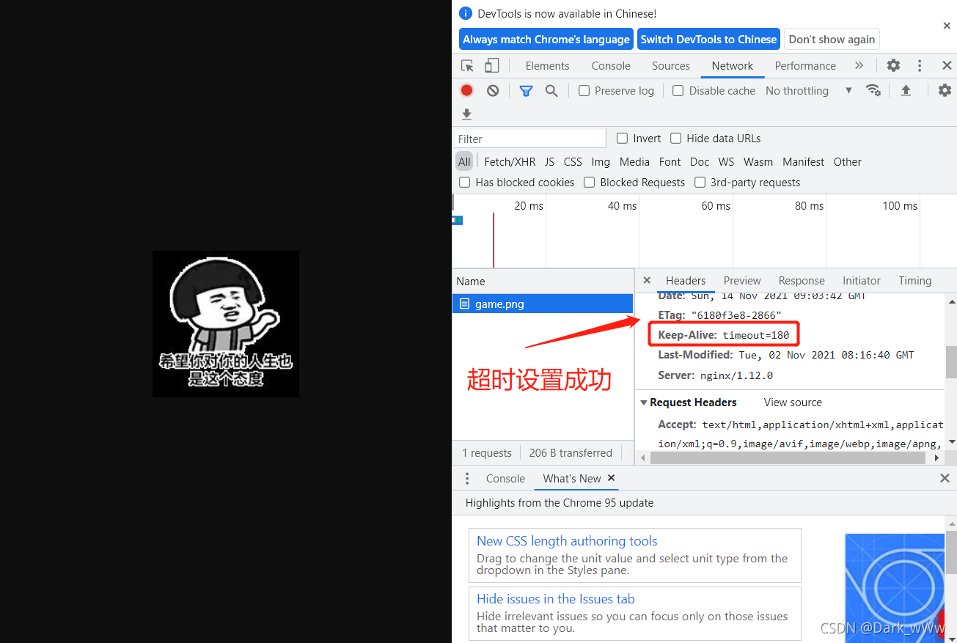Open the Performance tab
The width and height of the screenshot is (957, 643).
click(x=805, y=65)
